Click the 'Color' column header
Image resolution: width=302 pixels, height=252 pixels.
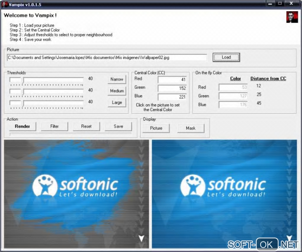(x=235, y=78)
